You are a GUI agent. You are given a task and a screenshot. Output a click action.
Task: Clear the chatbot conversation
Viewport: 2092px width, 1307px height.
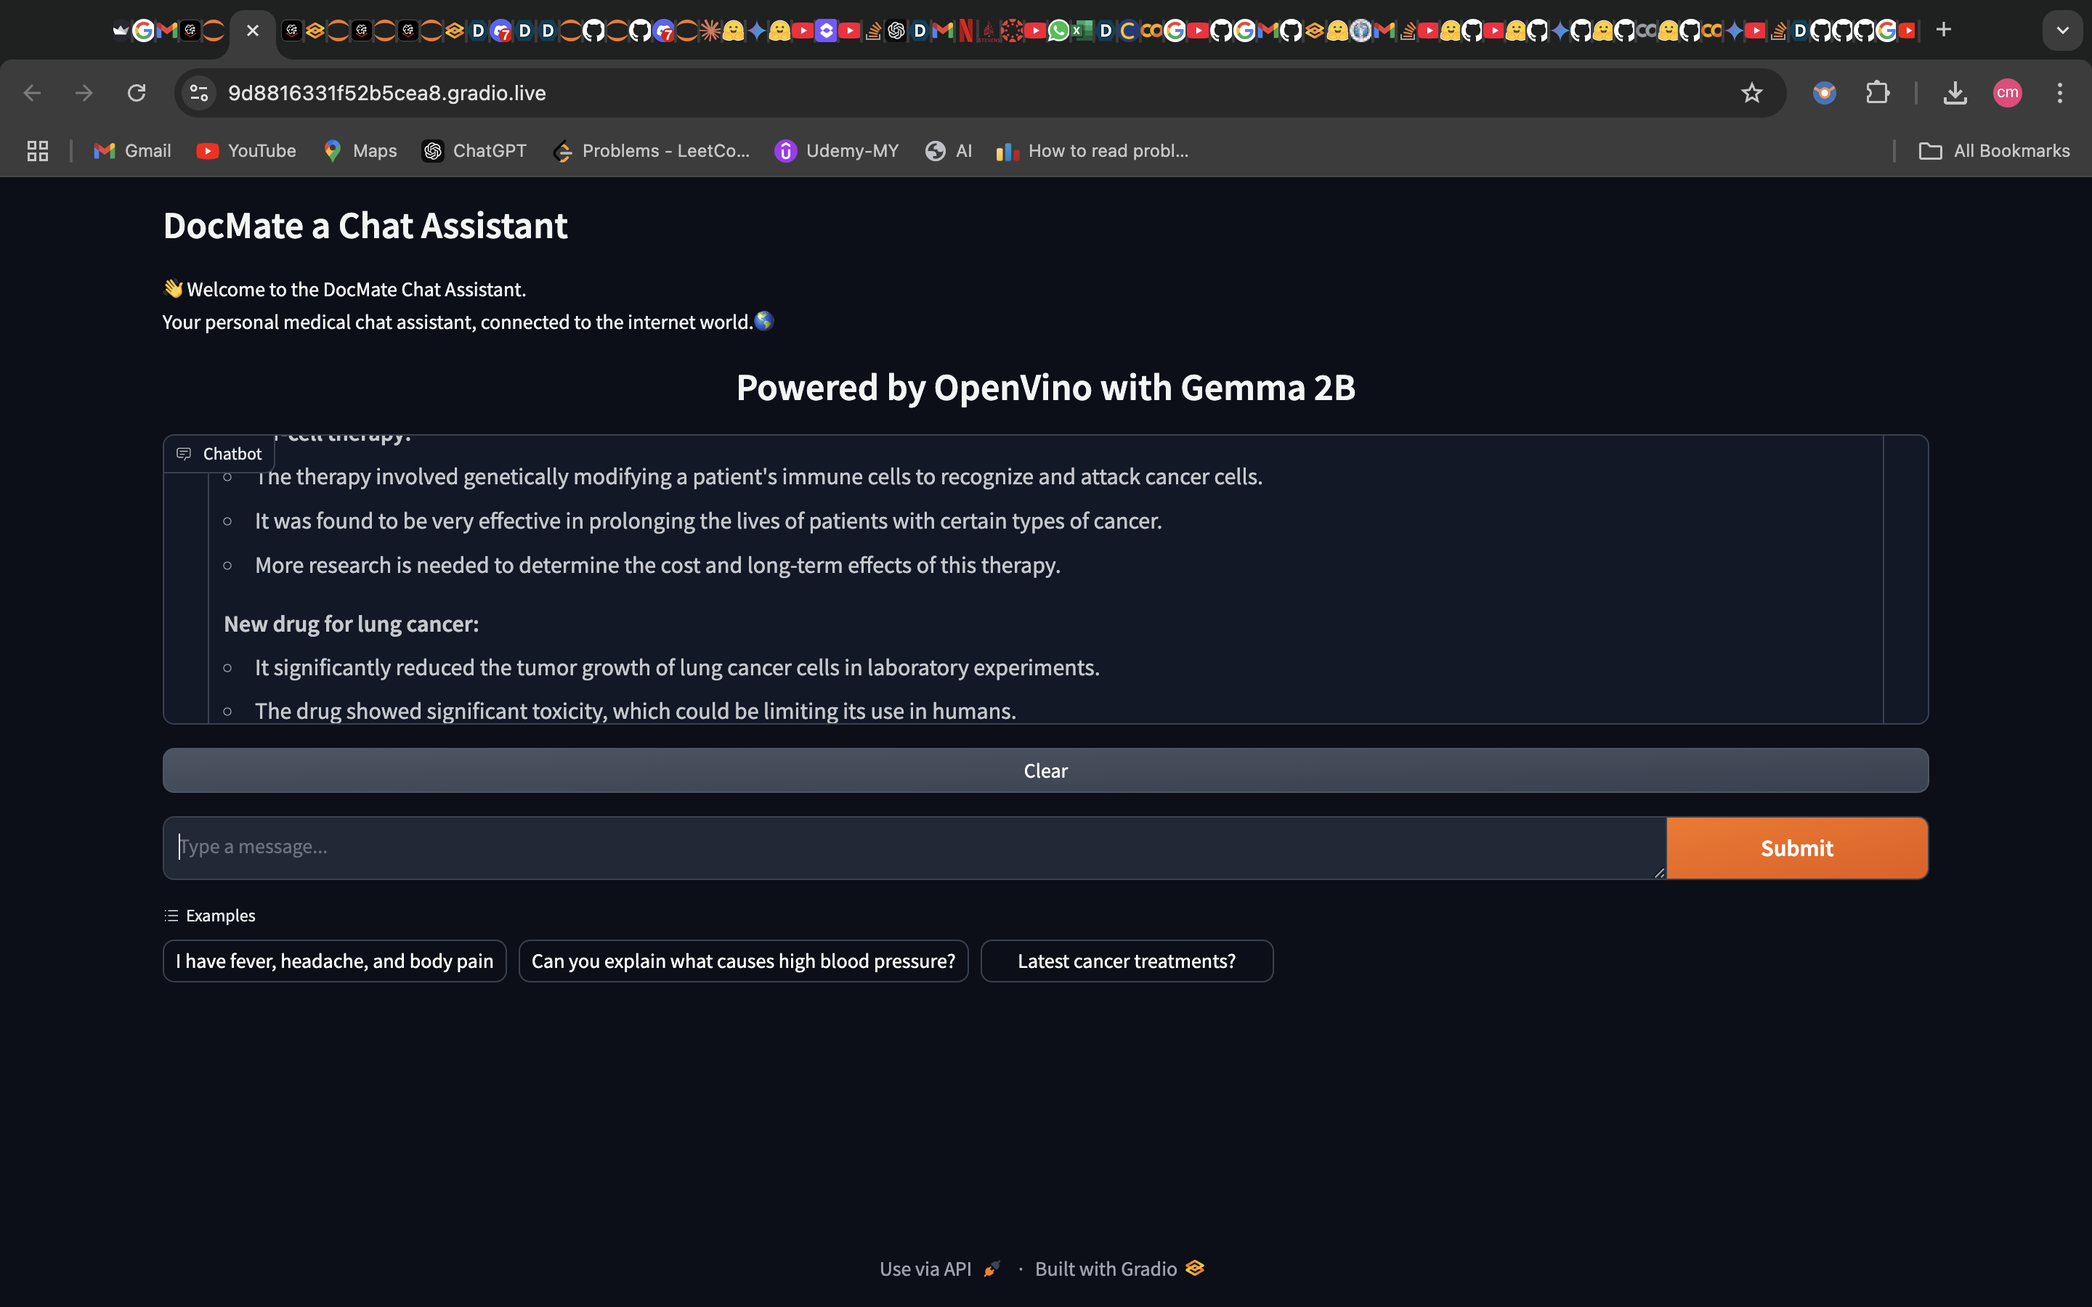(x=1045, y=770)
